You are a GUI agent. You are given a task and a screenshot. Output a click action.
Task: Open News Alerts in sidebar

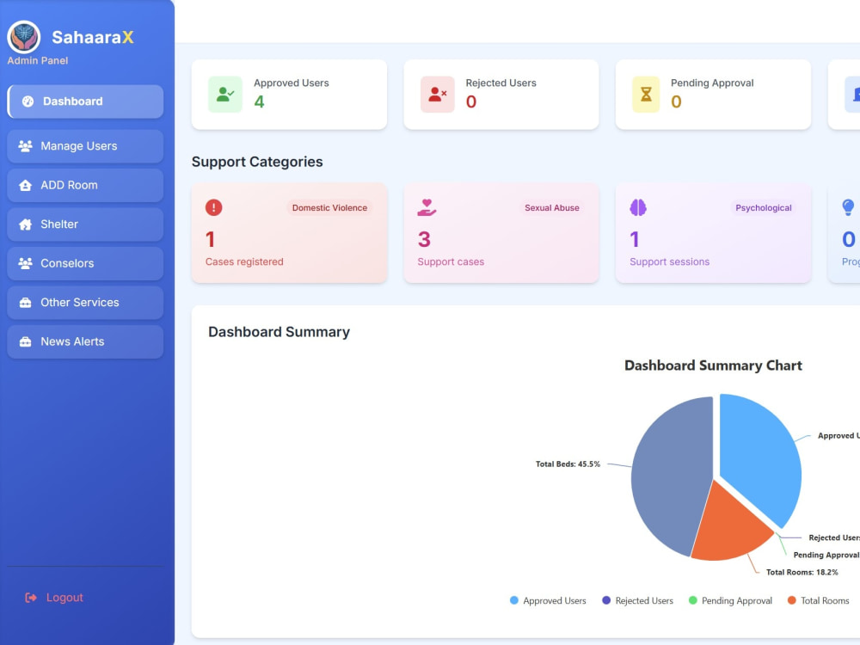click(85, 341)
